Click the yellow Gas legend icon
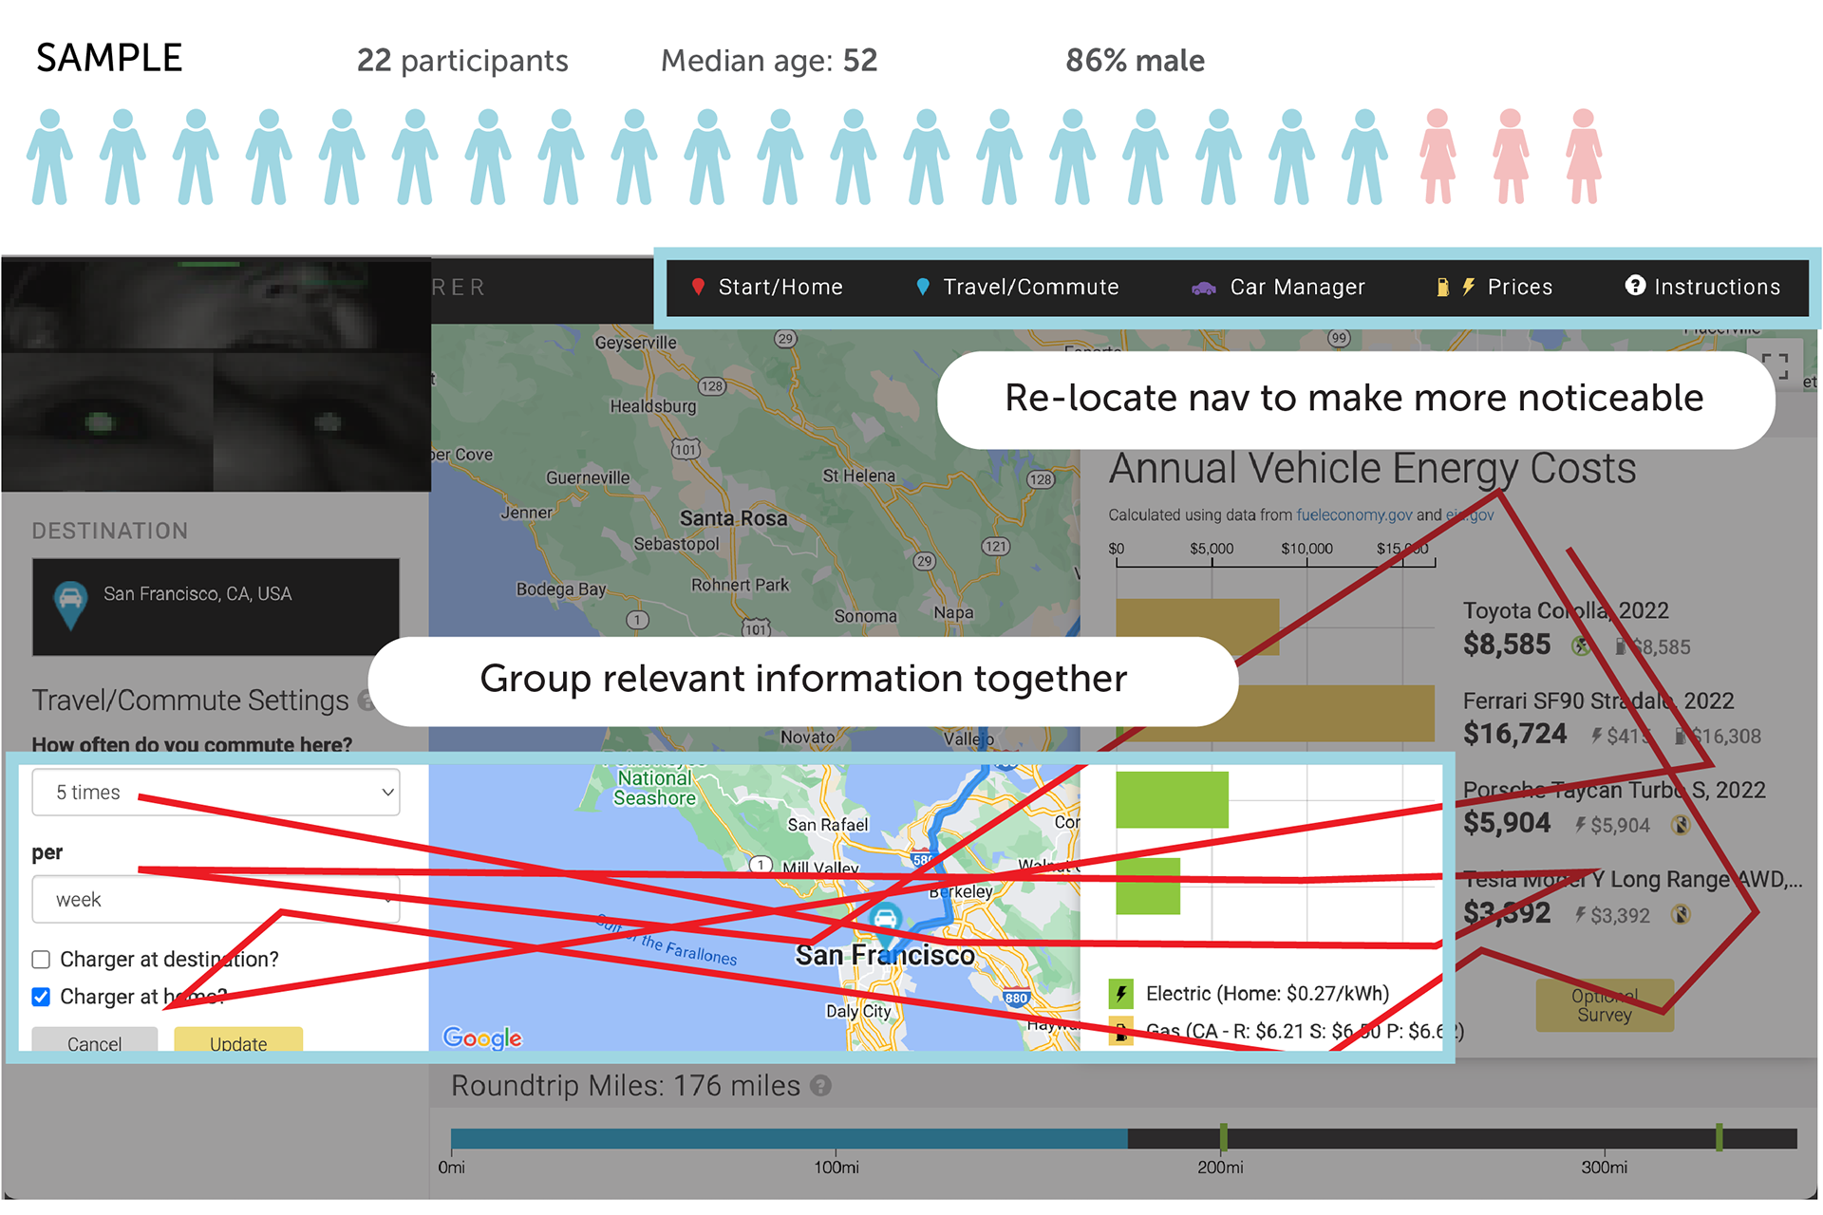The image size is (1823, 1215). coord(1121,1031)
